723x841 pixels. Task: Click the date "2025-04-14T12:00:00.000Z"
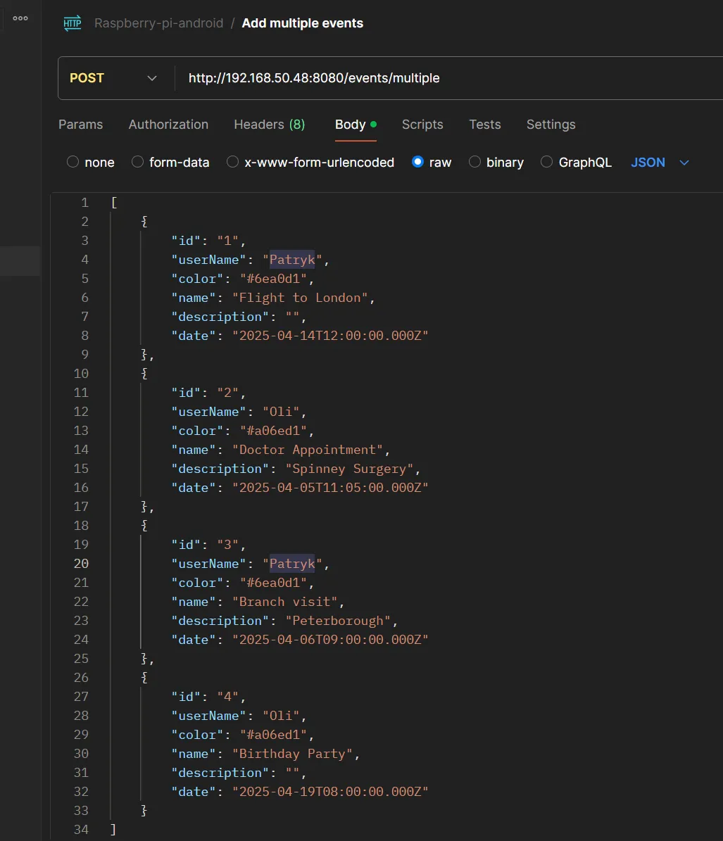coord(330,336)
